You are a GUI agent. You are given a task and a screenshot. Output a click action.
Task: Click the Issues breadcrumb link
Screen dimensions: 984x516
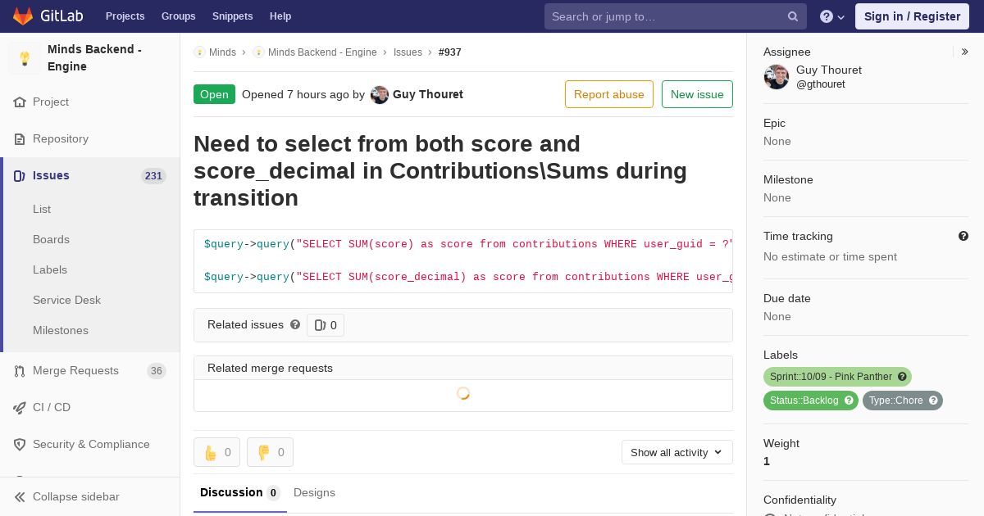pos(408,52)
